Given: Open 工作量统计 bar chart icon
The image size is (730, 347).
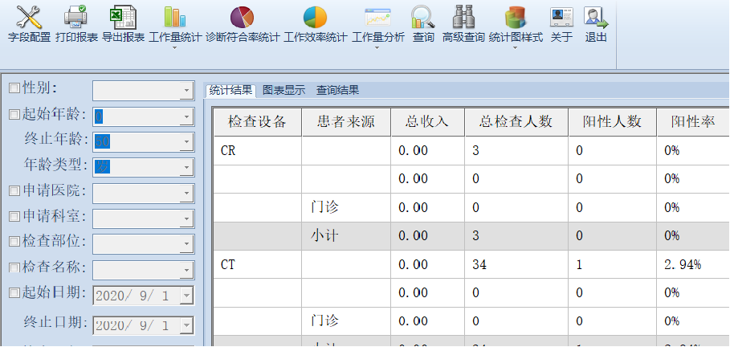Looking at the screenshot, I should [x=175, y=17].
